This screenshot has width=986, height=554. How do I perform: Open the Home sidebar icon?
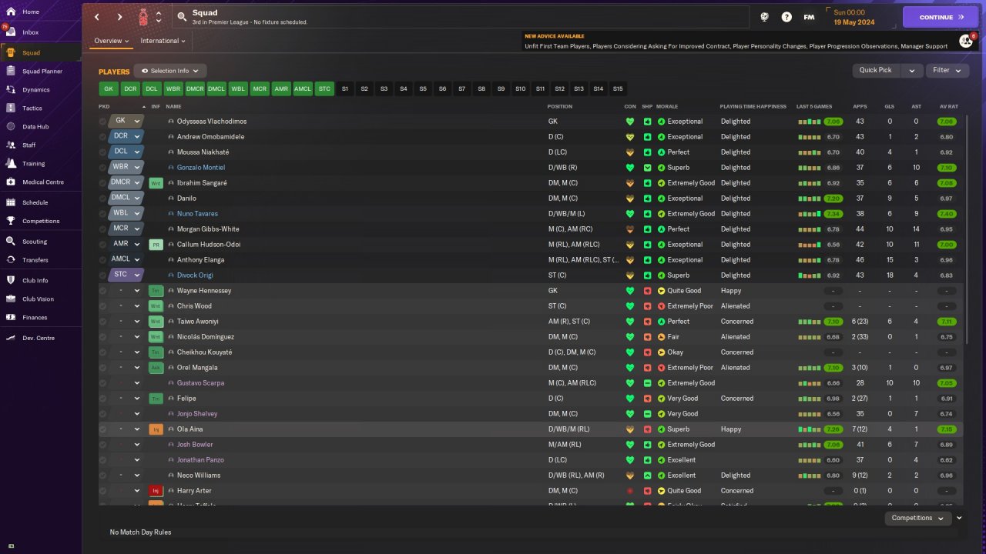[x=11, y=12]
